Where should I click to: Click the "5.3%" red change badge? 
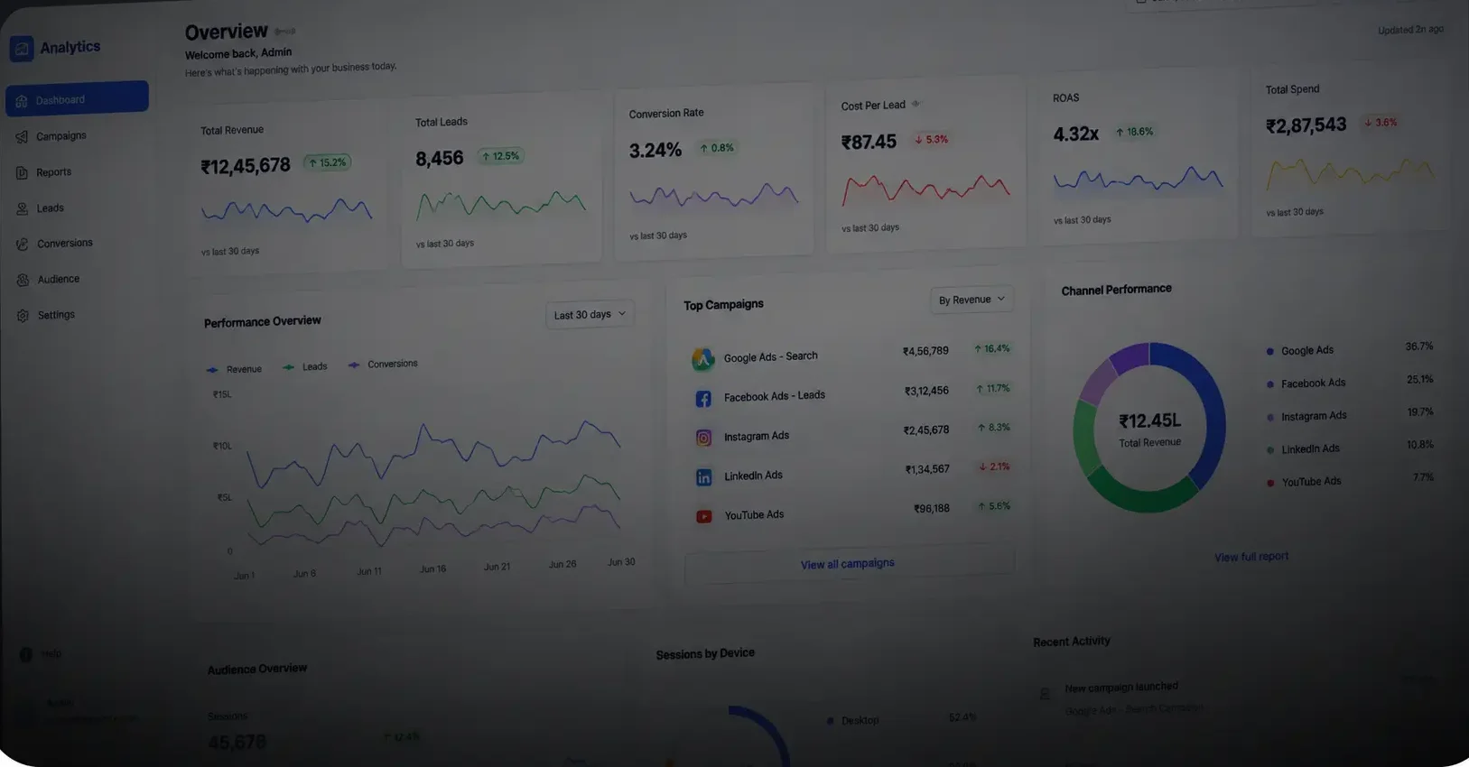(932, 140)
